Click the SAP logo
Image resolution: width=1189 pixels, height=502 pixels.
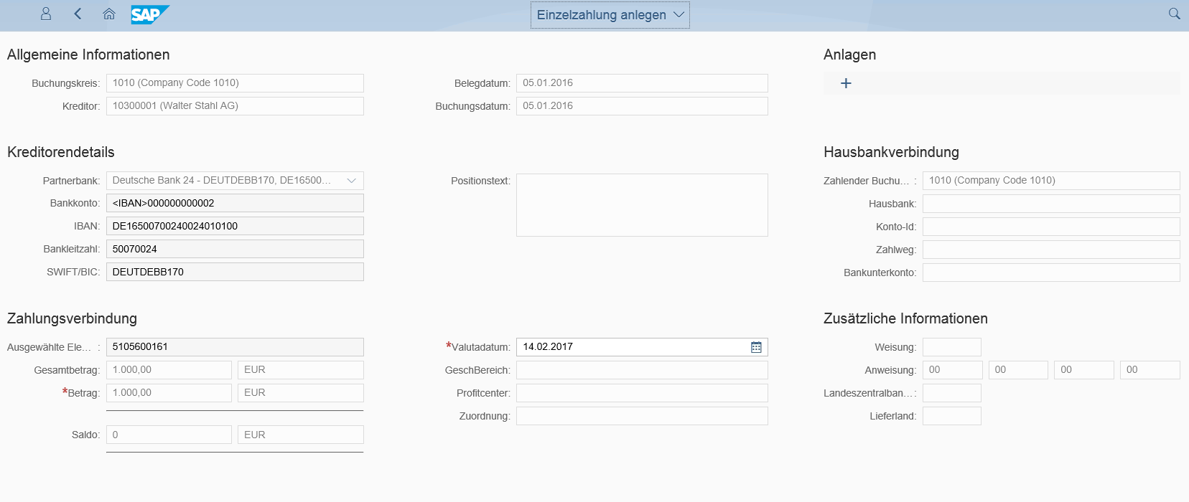tap(149, 14)
